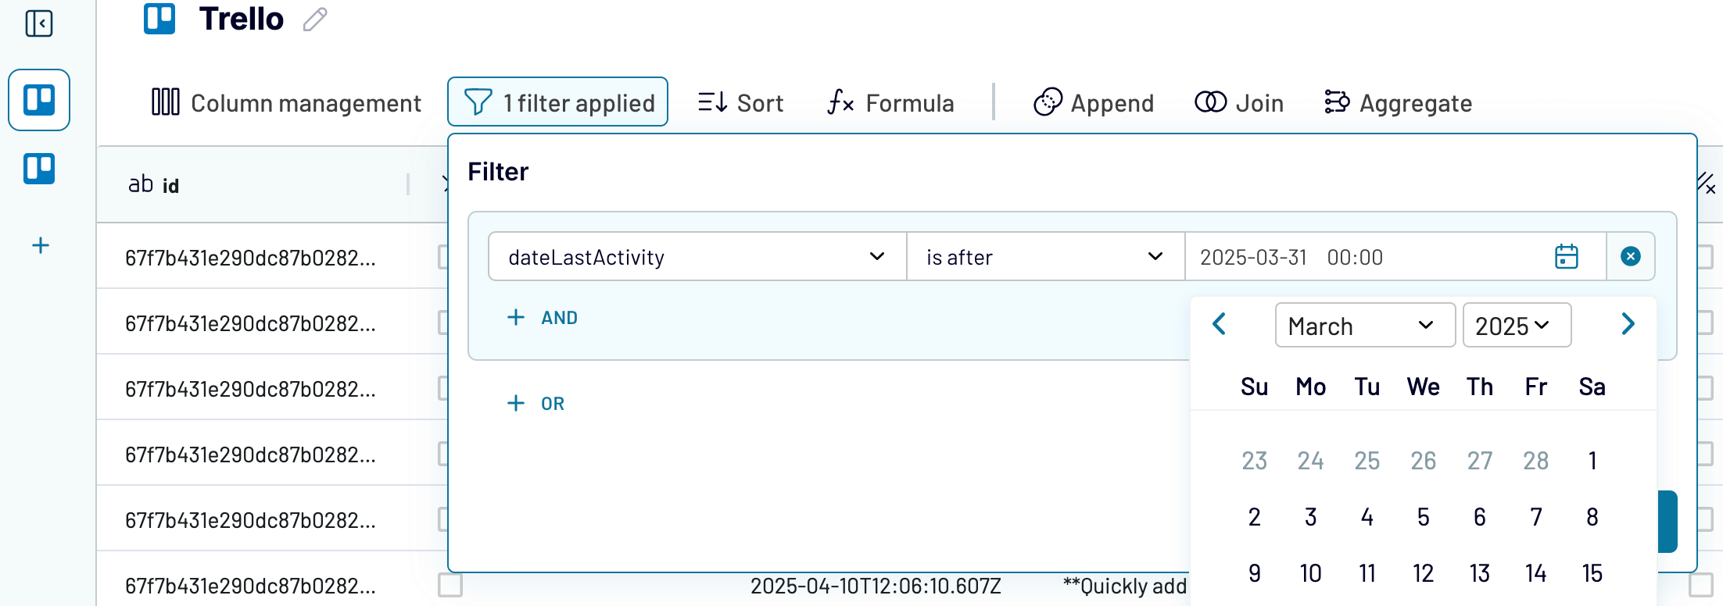Remove the dateLastActivity filter condition
The image size is (1723, 606).
(x=1630, y=257)
